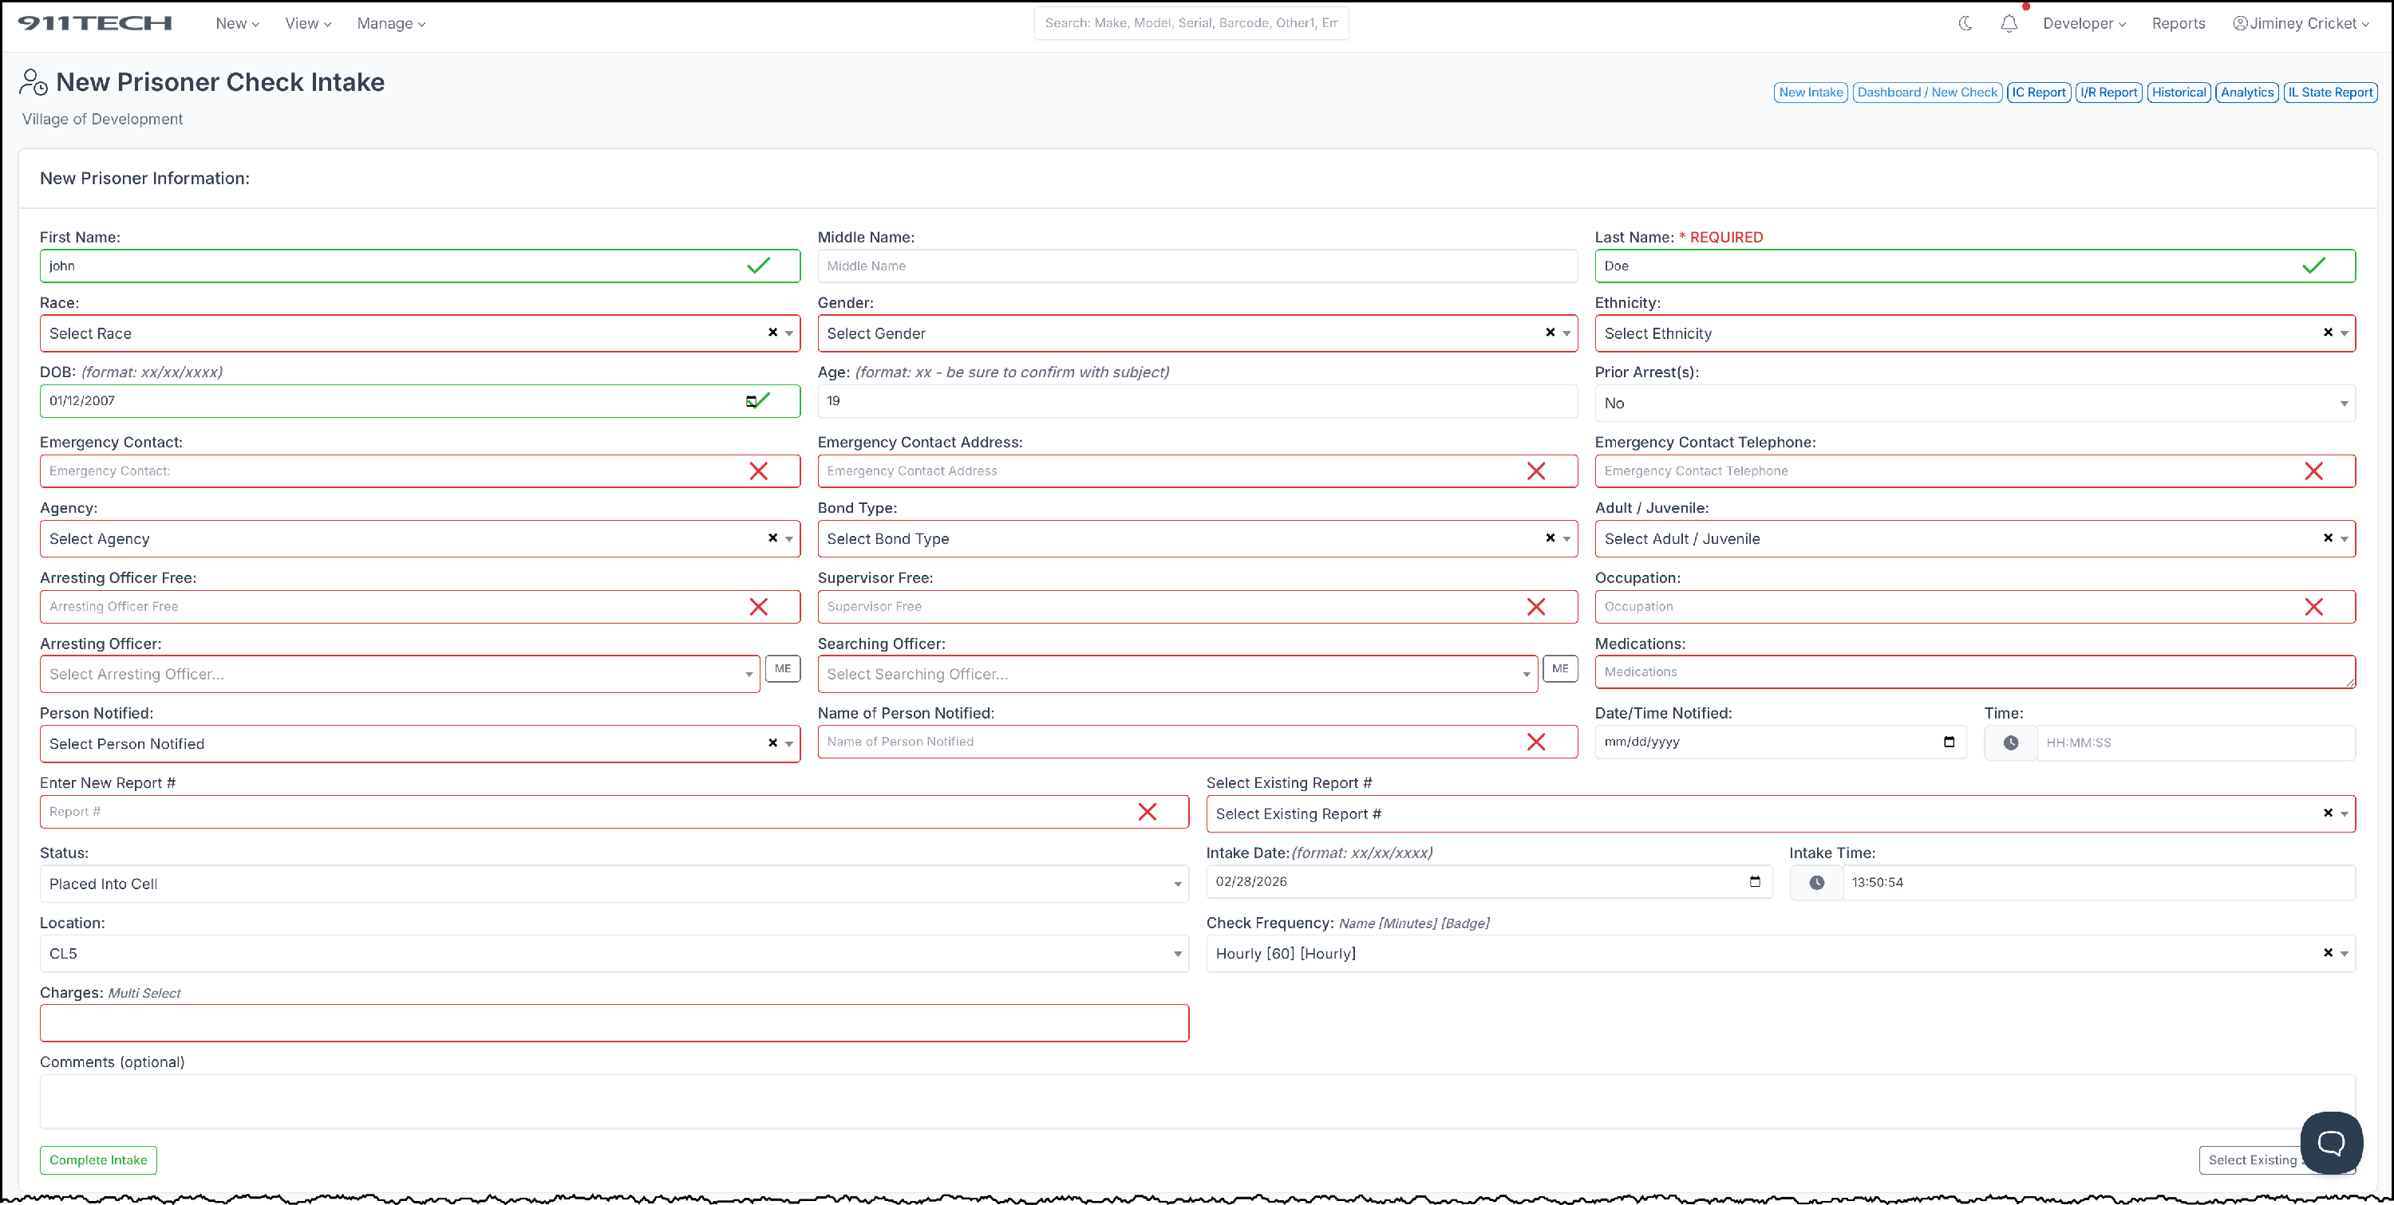Click the Complete Intake button
Viewport: 2394px width, 1205px height.
(x=97, y=1160)
